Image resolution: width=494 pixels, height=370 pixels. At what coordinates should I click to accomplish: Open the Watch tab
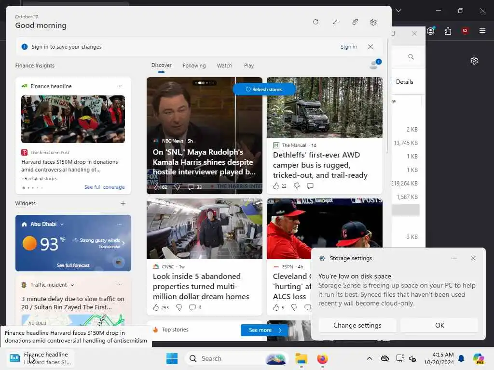pos(224,66)
